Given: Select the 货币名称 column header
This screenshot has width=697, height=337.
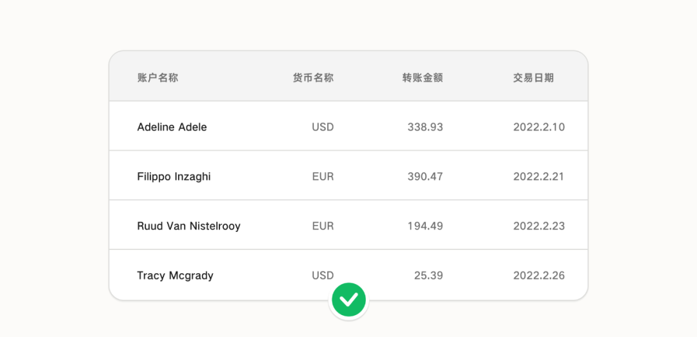Looking at the screenshot, I should point(314,78).
